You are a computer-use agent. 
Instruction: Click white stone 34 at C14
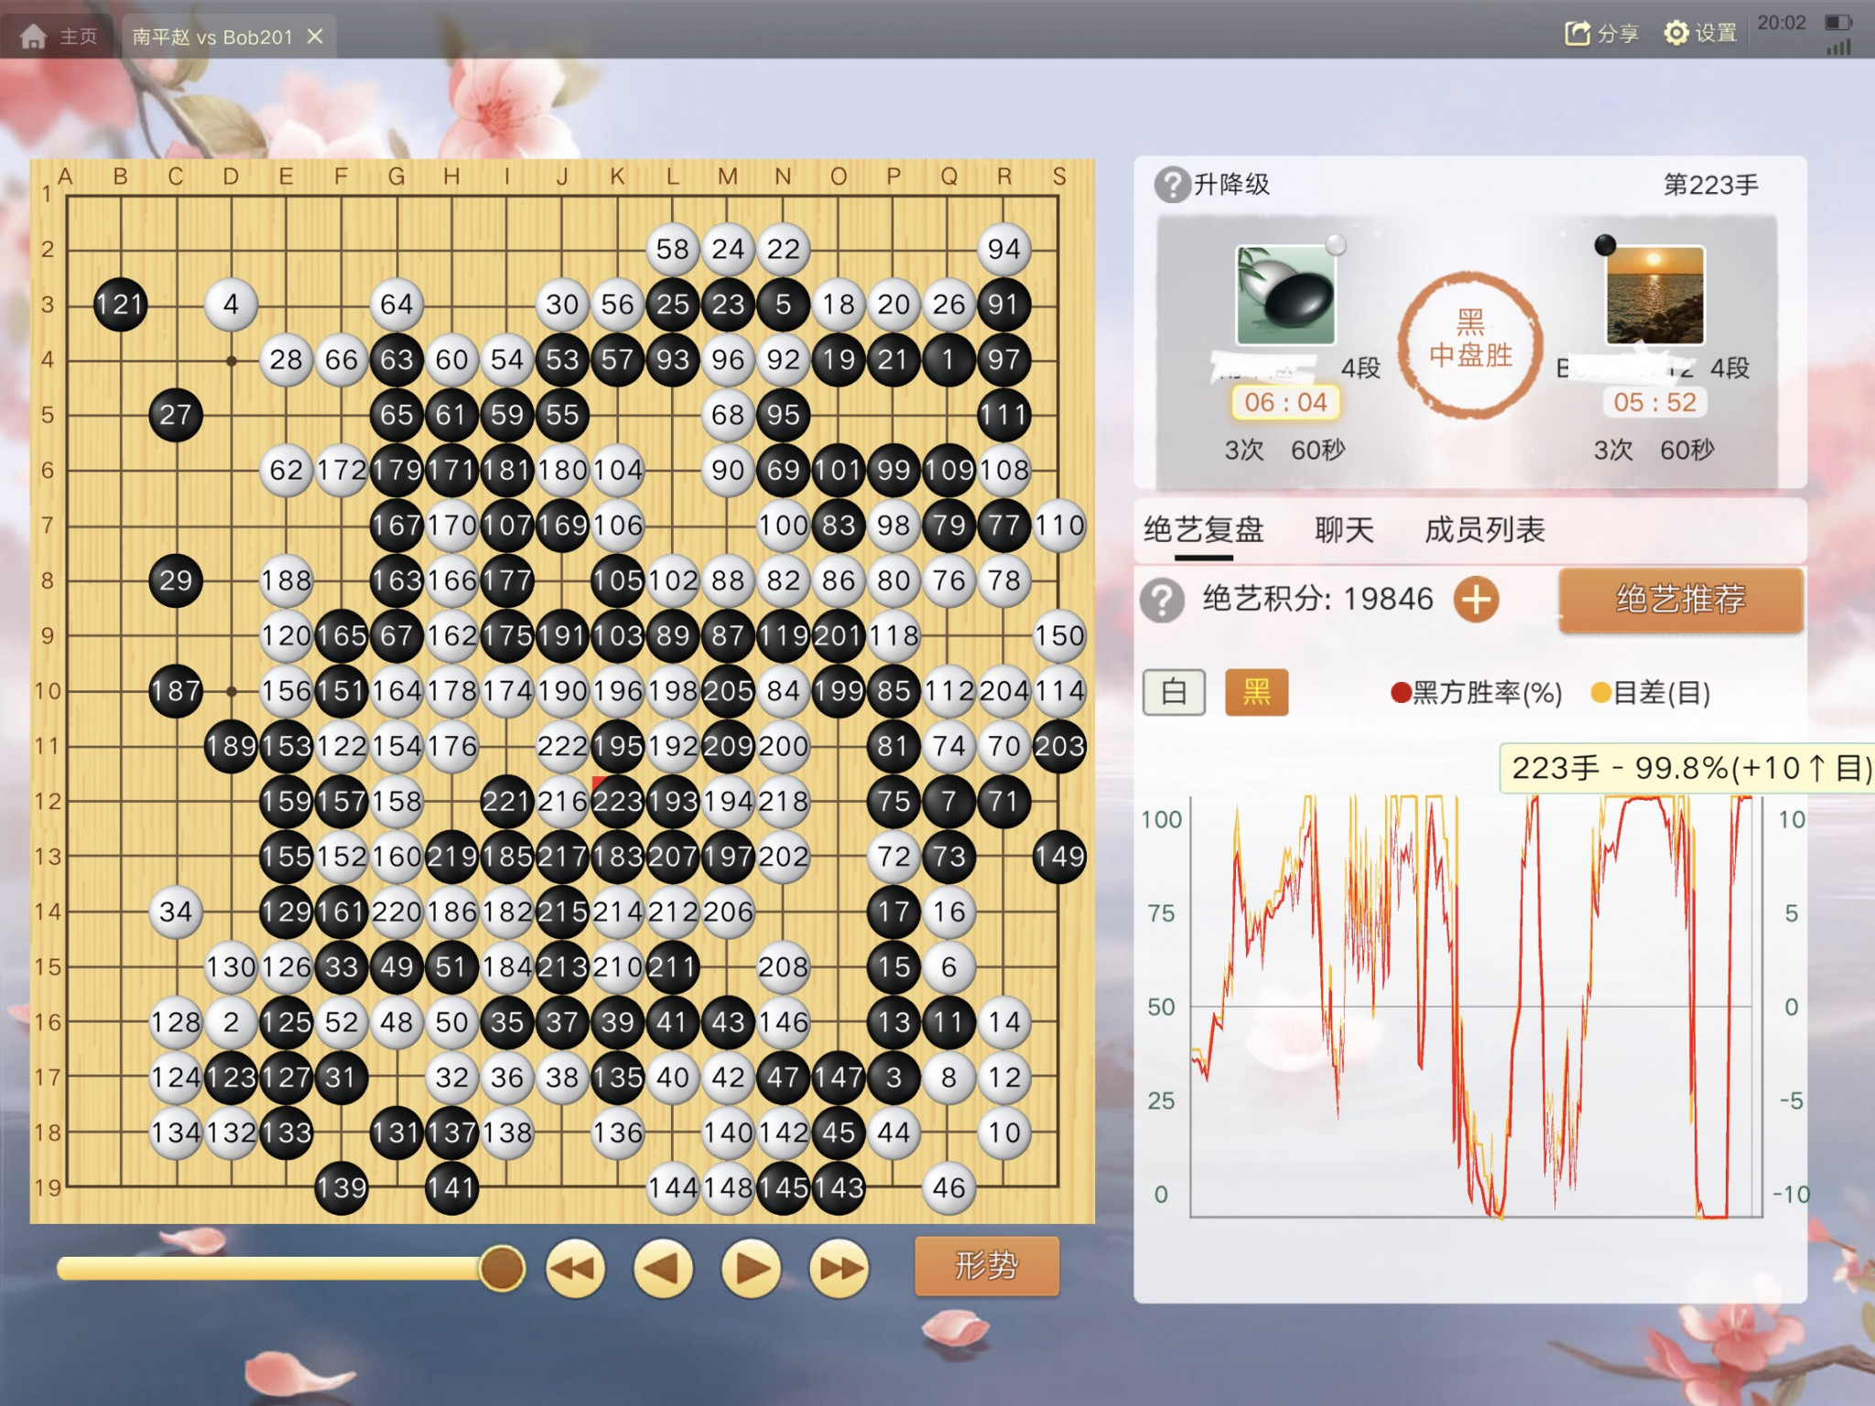[x=176, y=912]
